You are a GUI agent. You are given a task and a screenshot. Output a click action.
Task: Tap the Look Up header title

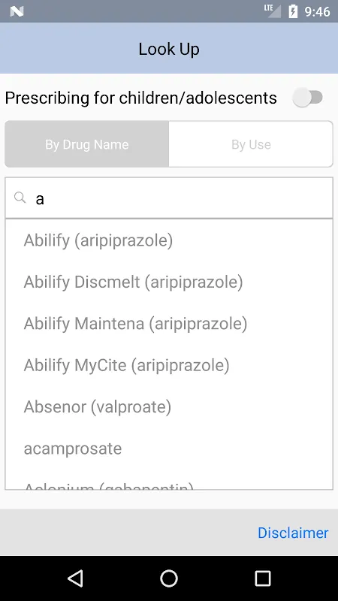pyautogui.click(x=169, y=49)
